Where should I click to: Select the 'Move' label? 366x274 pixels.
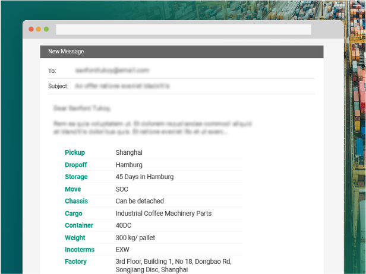point(73,189)
